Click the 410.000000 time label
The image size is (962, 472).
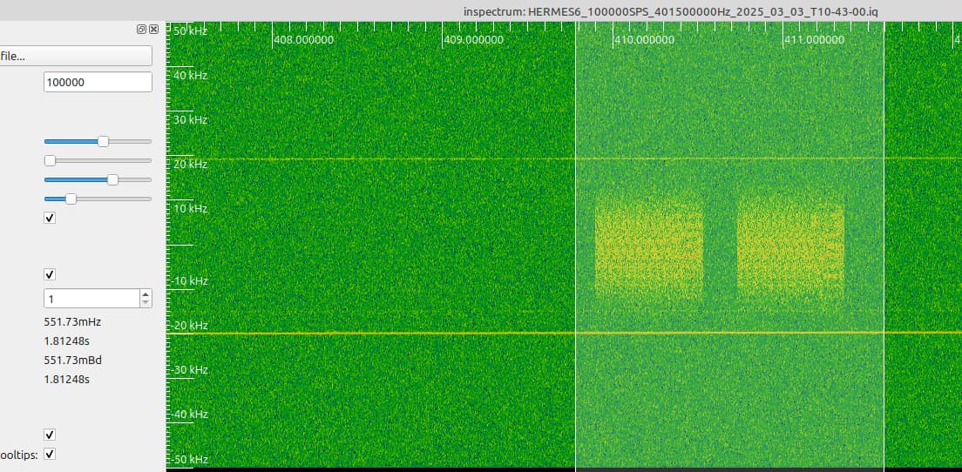[644, 40]
